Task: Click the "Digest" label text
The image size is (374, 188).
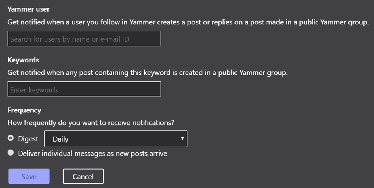Action: [28, 139]
